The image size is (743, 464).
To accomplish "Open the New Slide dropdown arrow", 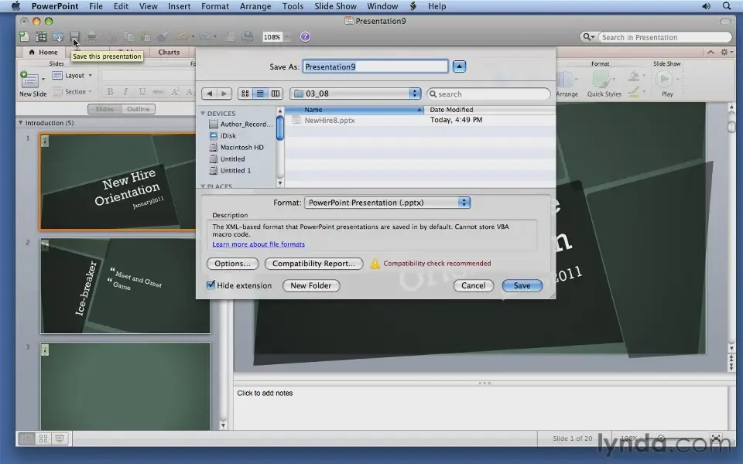I will pos(43,79).
